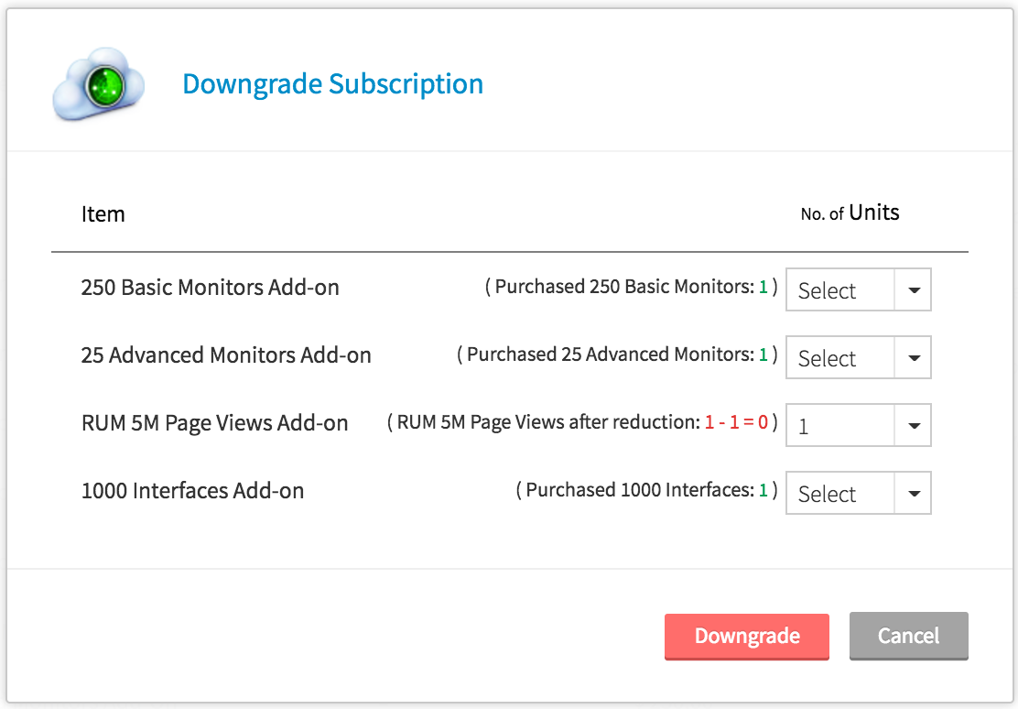Screen dimensions: 1018x709
Task: Click the Purchased 1000 Interfaces note
Action: [646, 490]
